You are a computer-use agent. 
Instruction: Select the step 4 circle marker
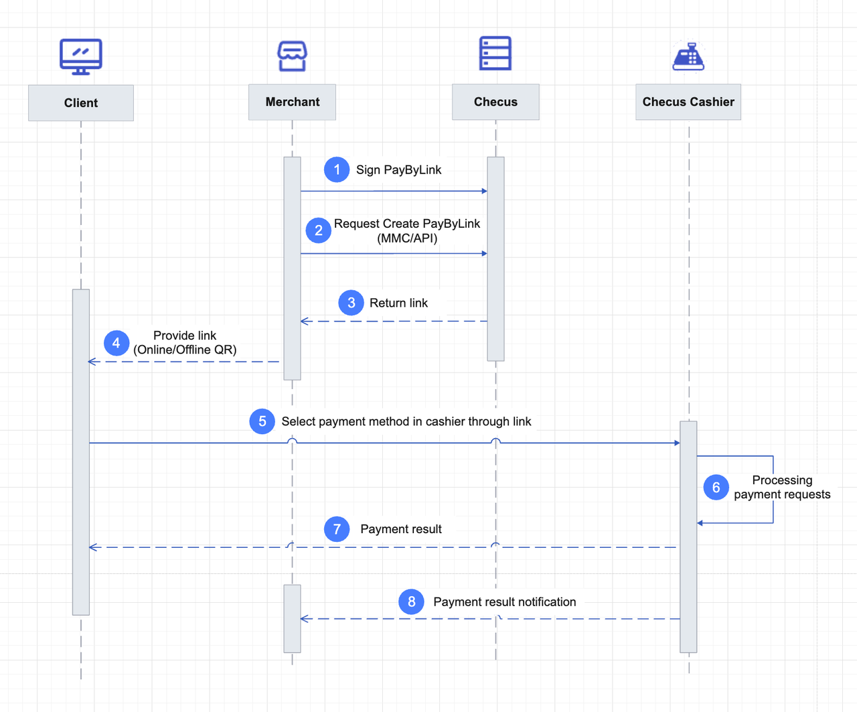116,343
